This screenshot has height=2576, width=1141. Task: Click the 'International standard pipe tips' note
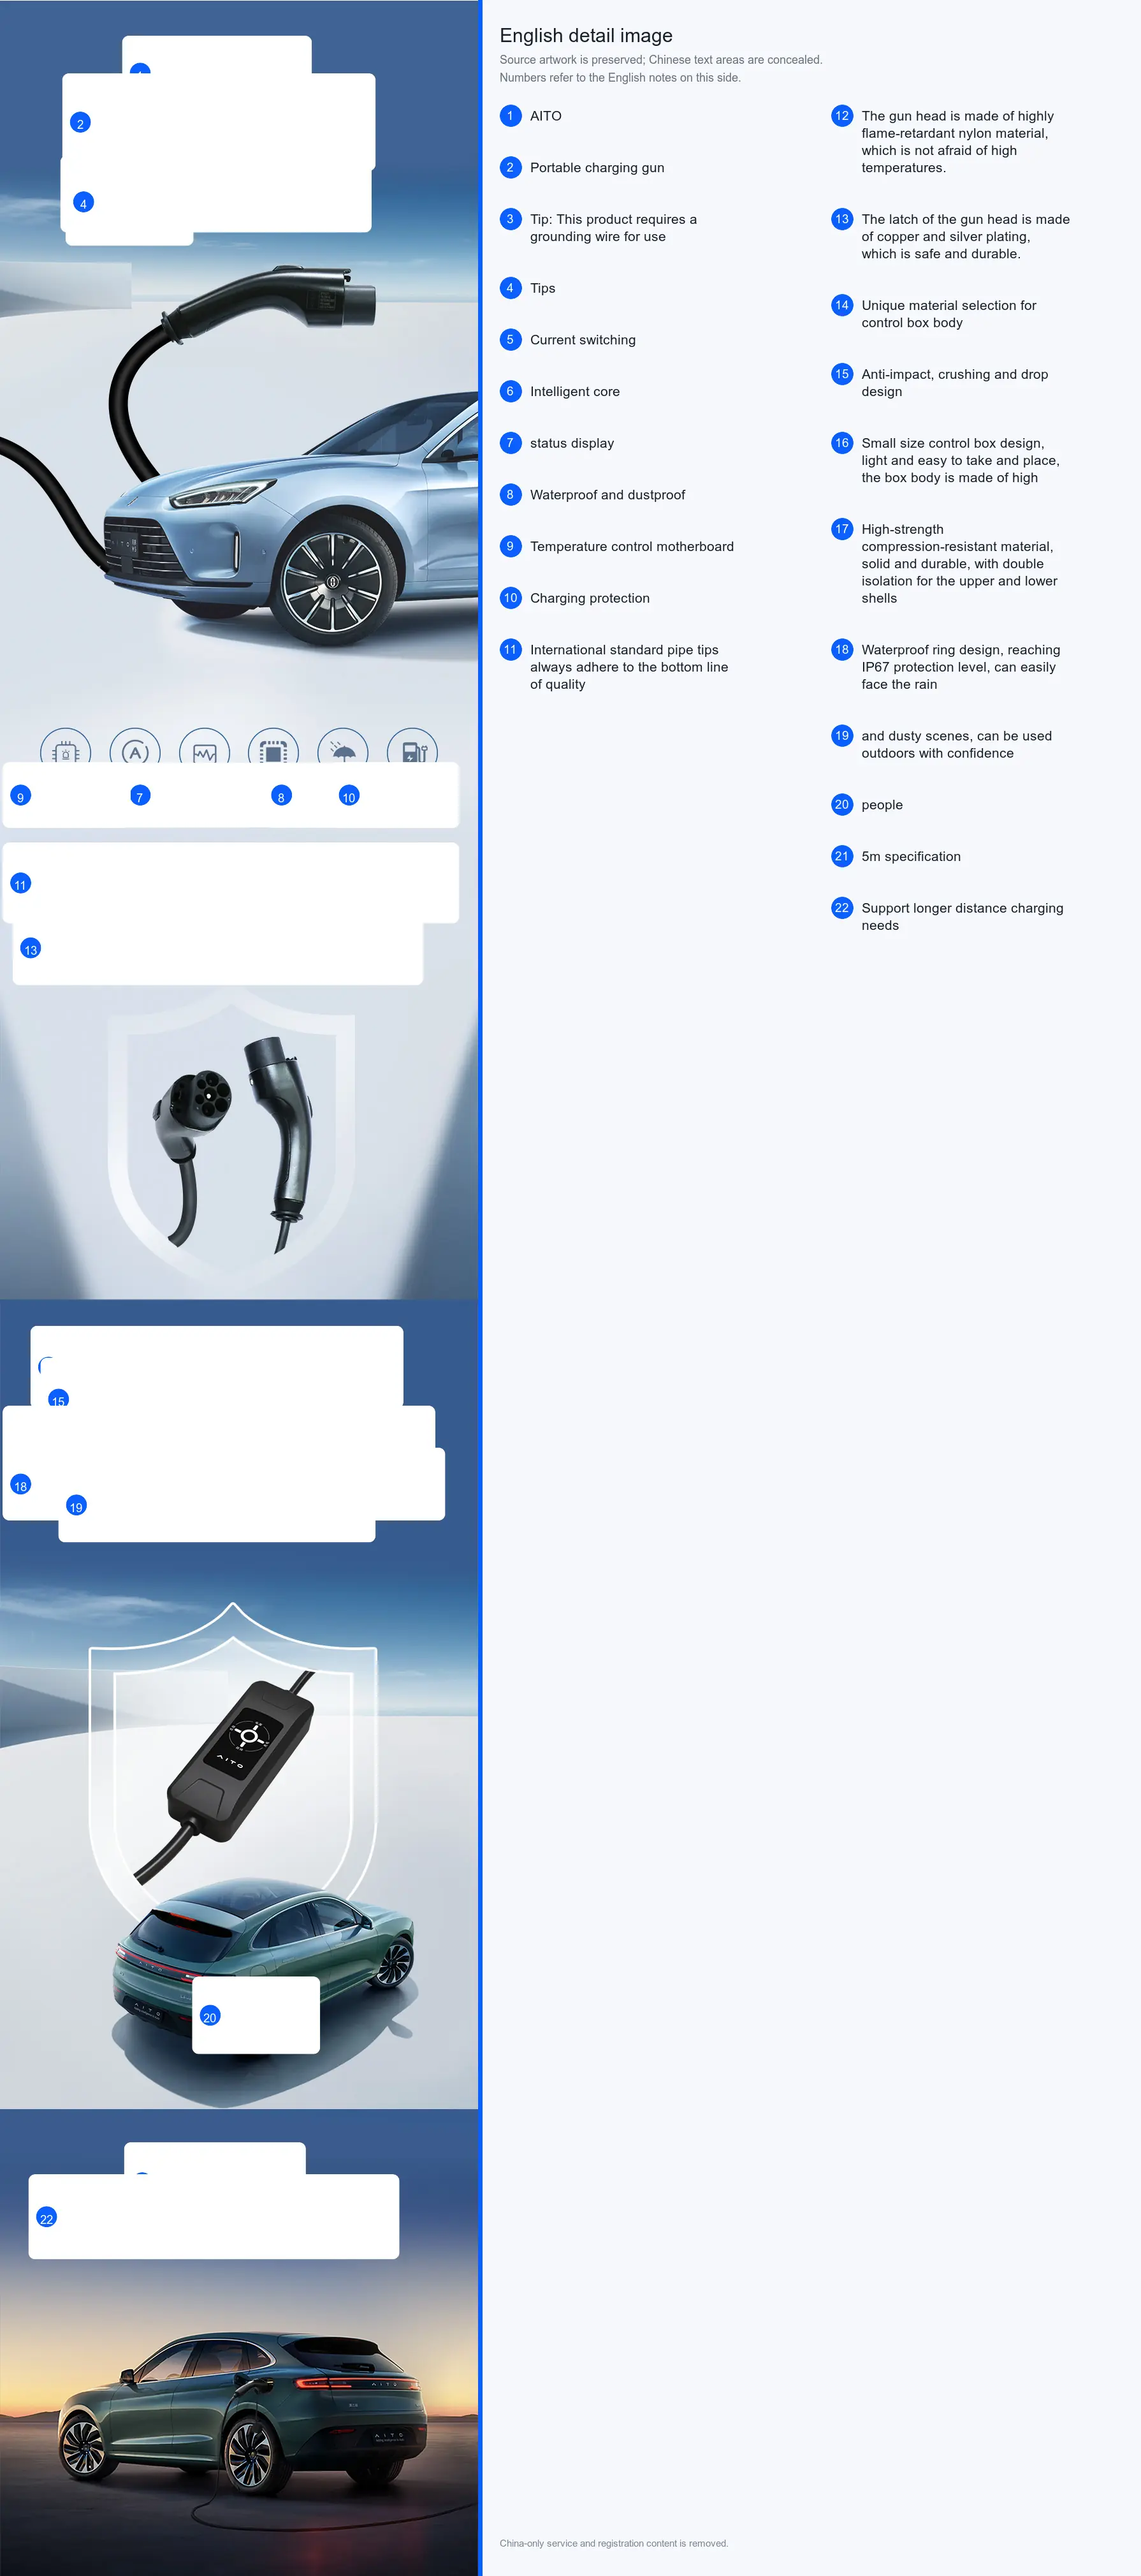[629, 667]
